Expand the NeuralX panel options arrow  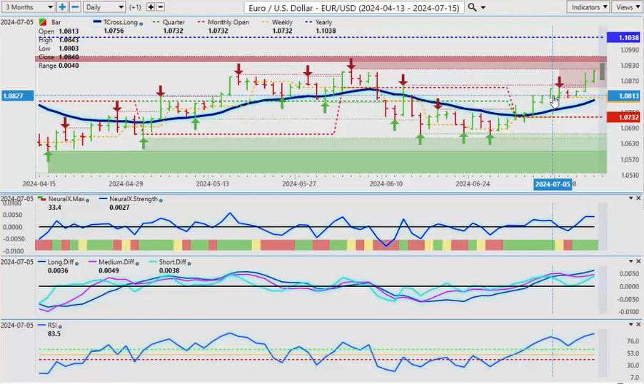[631, 198]
